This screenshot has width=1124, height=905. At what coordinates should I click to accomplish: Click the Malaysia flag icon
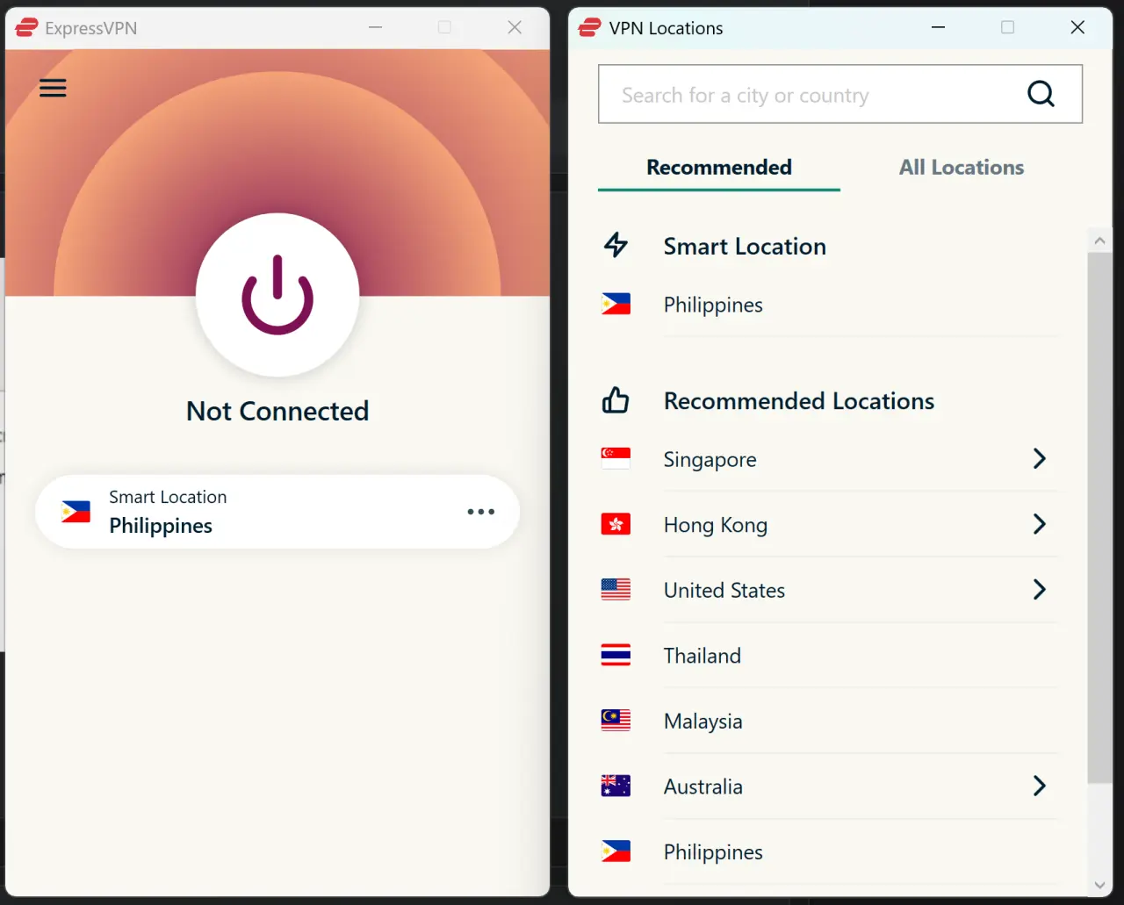(x=616, y=720)
